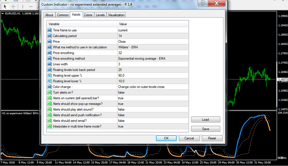
Task: Click icon beside Floating levels look back period
Action: pyautogui.click(x=49, y=70)
